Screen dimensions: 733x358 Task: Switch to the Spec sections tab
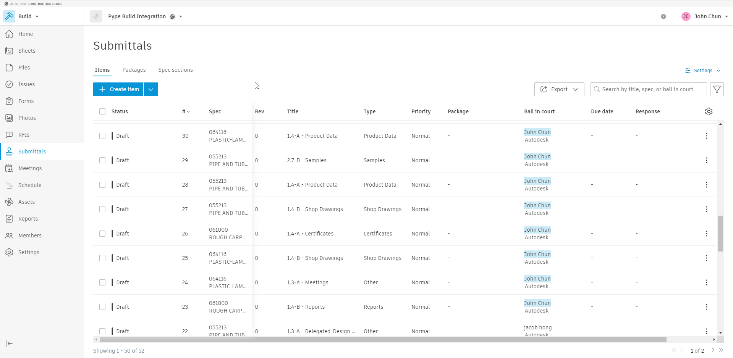pyautogui.click(x=175, y=70)
